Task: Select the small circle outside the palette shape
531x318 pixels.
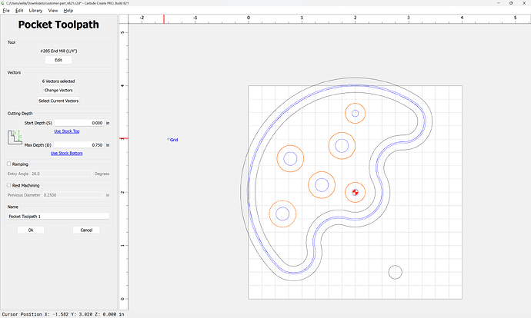Action: 395,271
